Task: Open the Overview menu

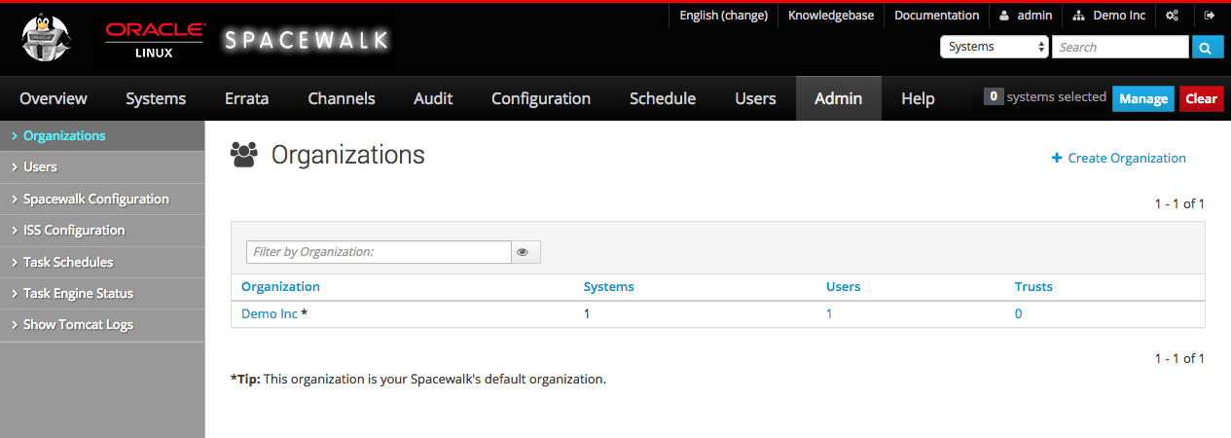Action: [x=54, y=98]
